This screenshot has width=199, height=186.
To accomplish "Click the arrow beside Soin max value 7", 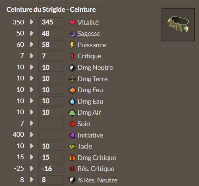I will (x=32, y=123).
